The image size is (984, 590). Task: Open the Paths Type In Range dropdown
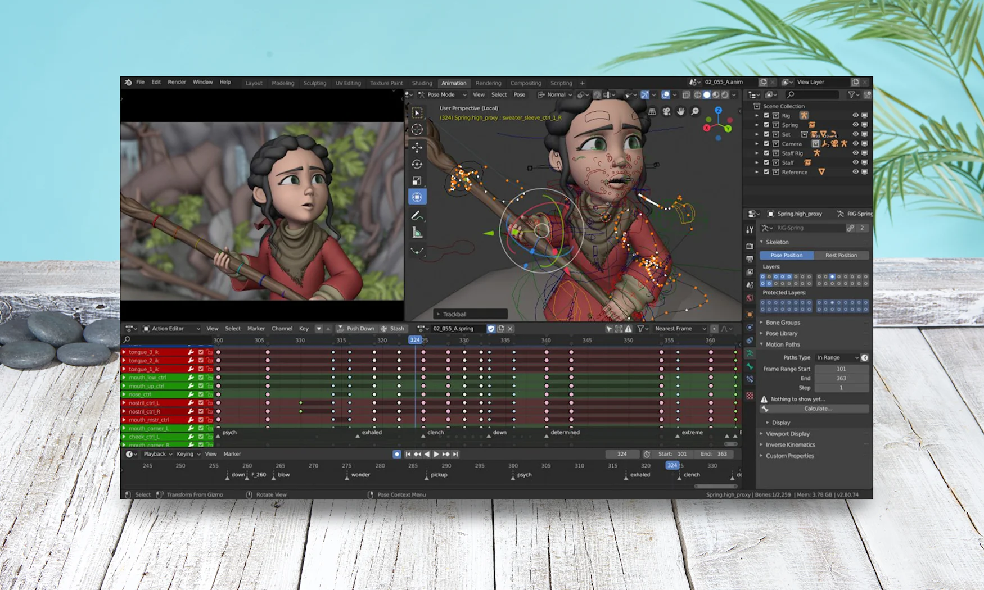(x=837, y=357)
